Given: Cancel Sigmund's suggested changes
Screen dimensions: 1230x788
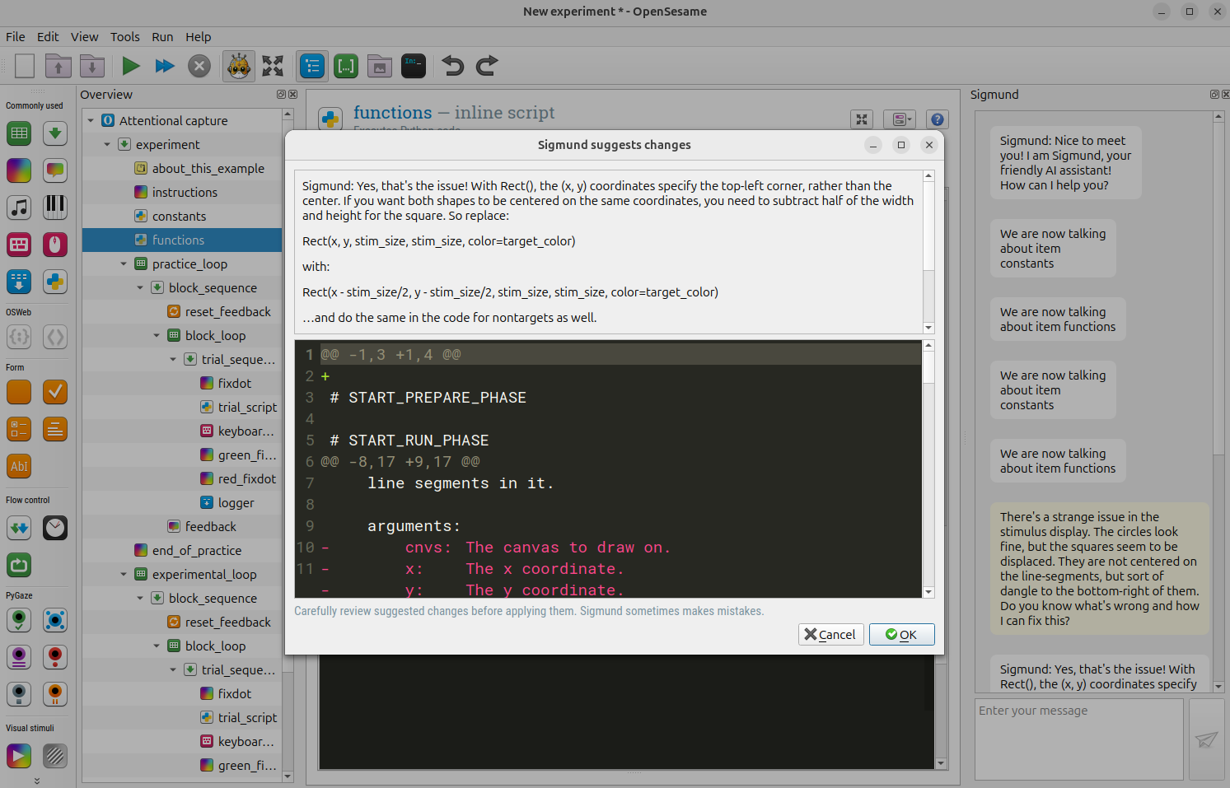Looking at the screenshot, I should tap(830, 634).
